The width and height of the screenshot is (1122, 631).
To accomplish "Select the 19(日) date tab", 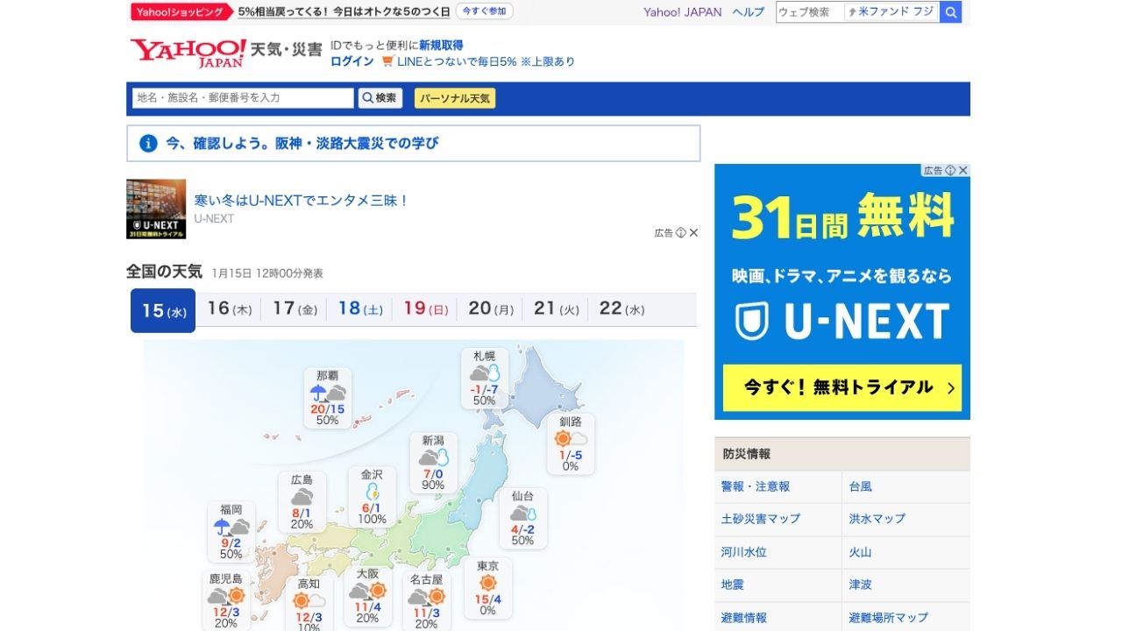I will click(425, 308).
